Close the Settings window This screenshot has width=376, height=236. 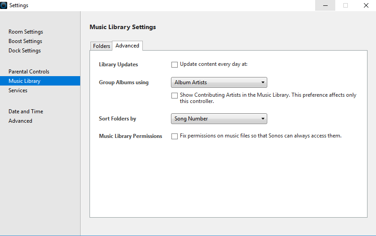(x=366, y=5)
